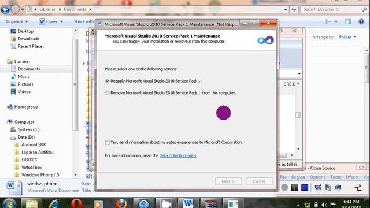Click the network icon in system tray
The width and height of the screenshot is (370, 208).
point(307,205)
